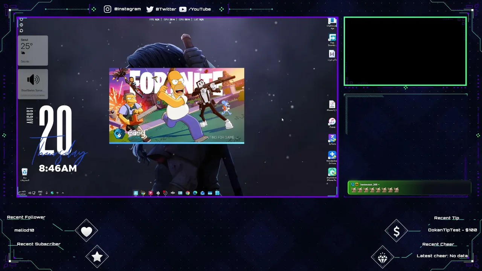Click the SteelSeries icon on the taskbar

(158, 193)
